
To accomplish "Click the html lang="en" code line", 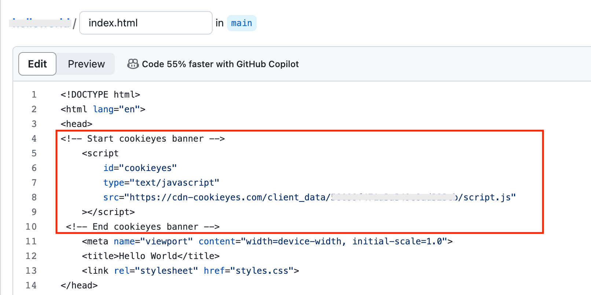I will tap(103, 109).
